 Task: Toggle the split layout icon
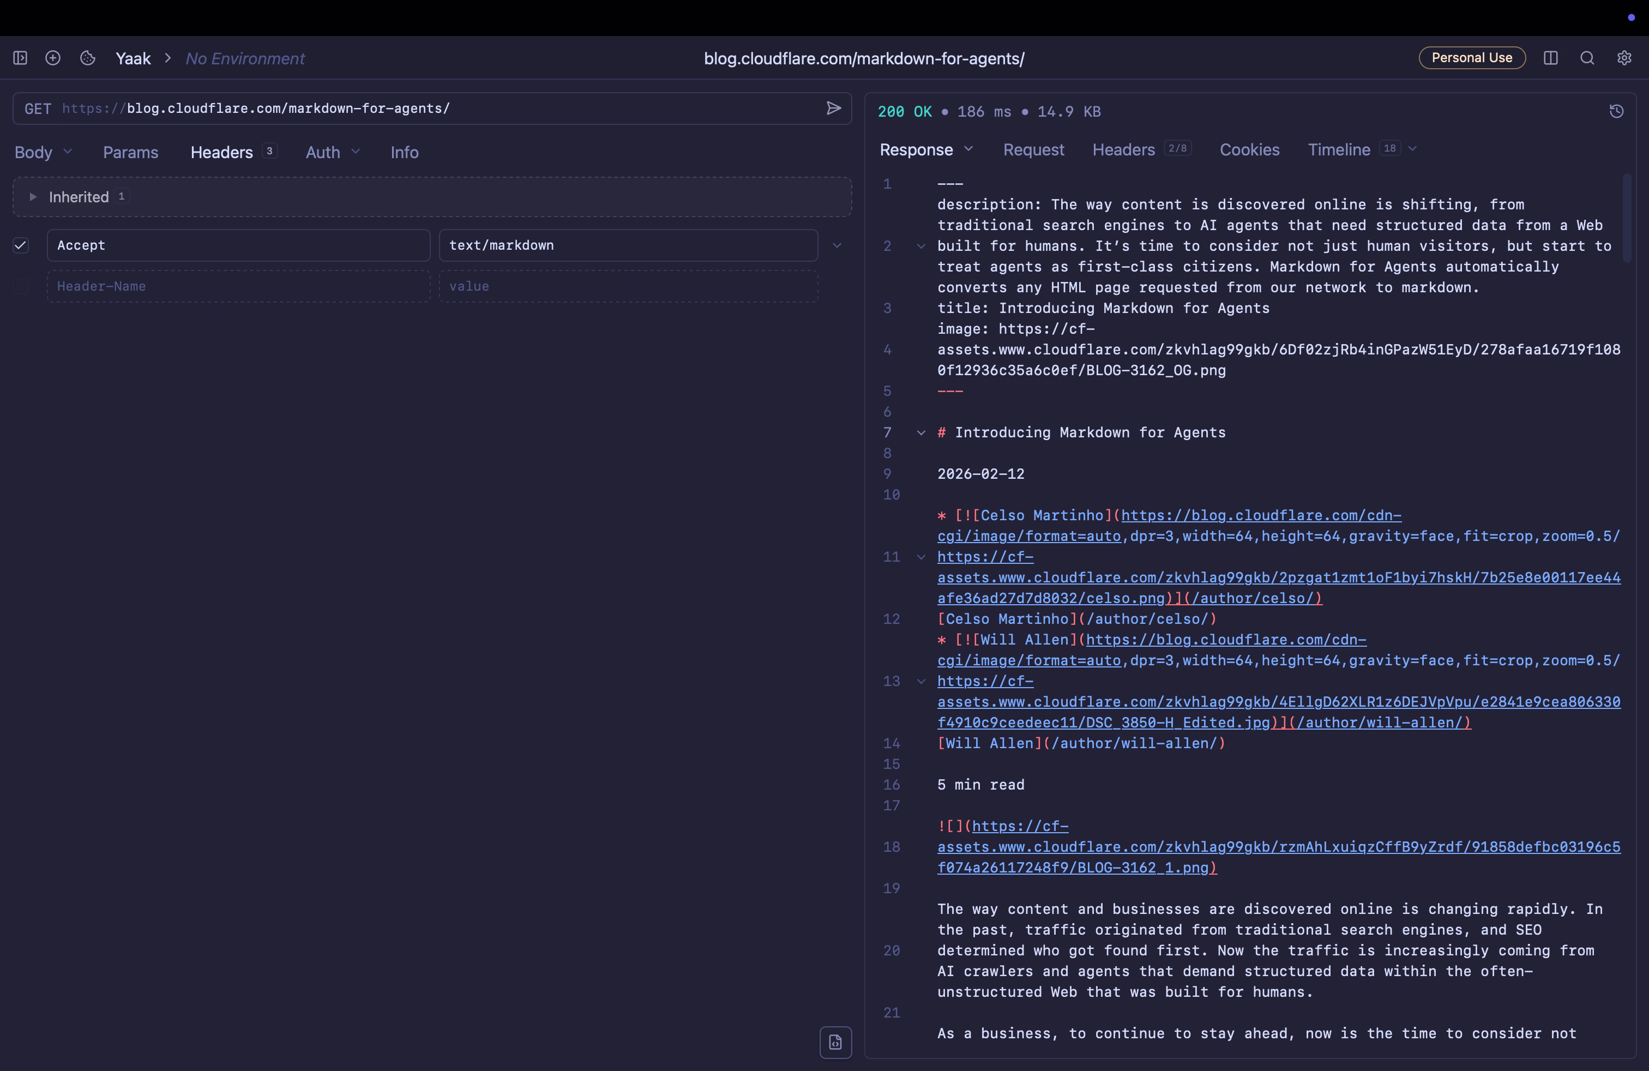click(x=1551, y=58)
